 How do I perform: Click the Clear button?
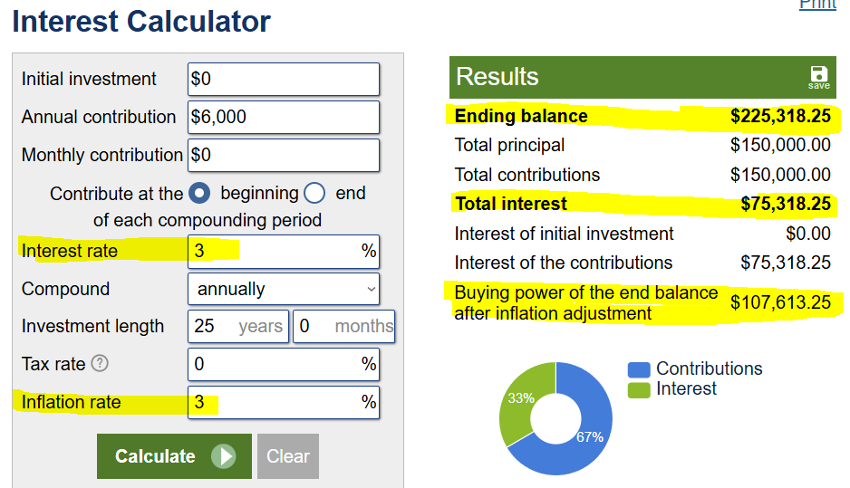(x=288, y=456)
